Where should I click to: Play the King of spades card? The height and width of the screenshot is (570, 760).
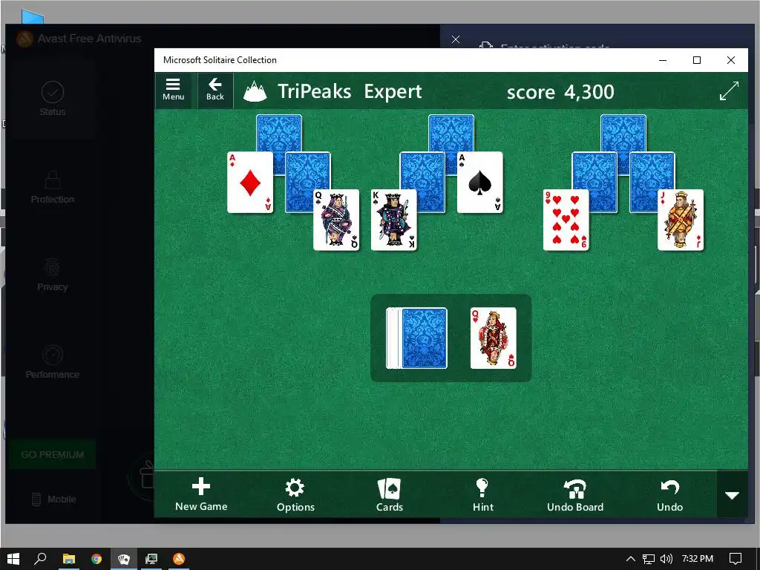point(393,220)
